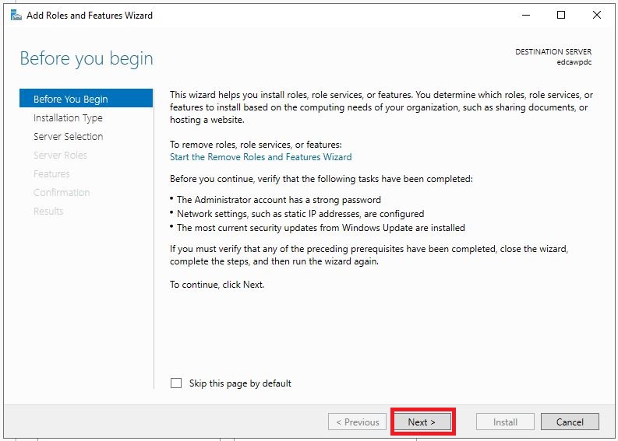
Task: Select Confirmation in sidebar
Action: click(x=62, y=192)
